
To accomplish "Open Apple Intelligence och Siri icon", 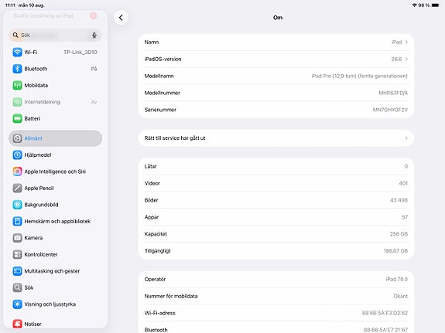I will [17, 172].
